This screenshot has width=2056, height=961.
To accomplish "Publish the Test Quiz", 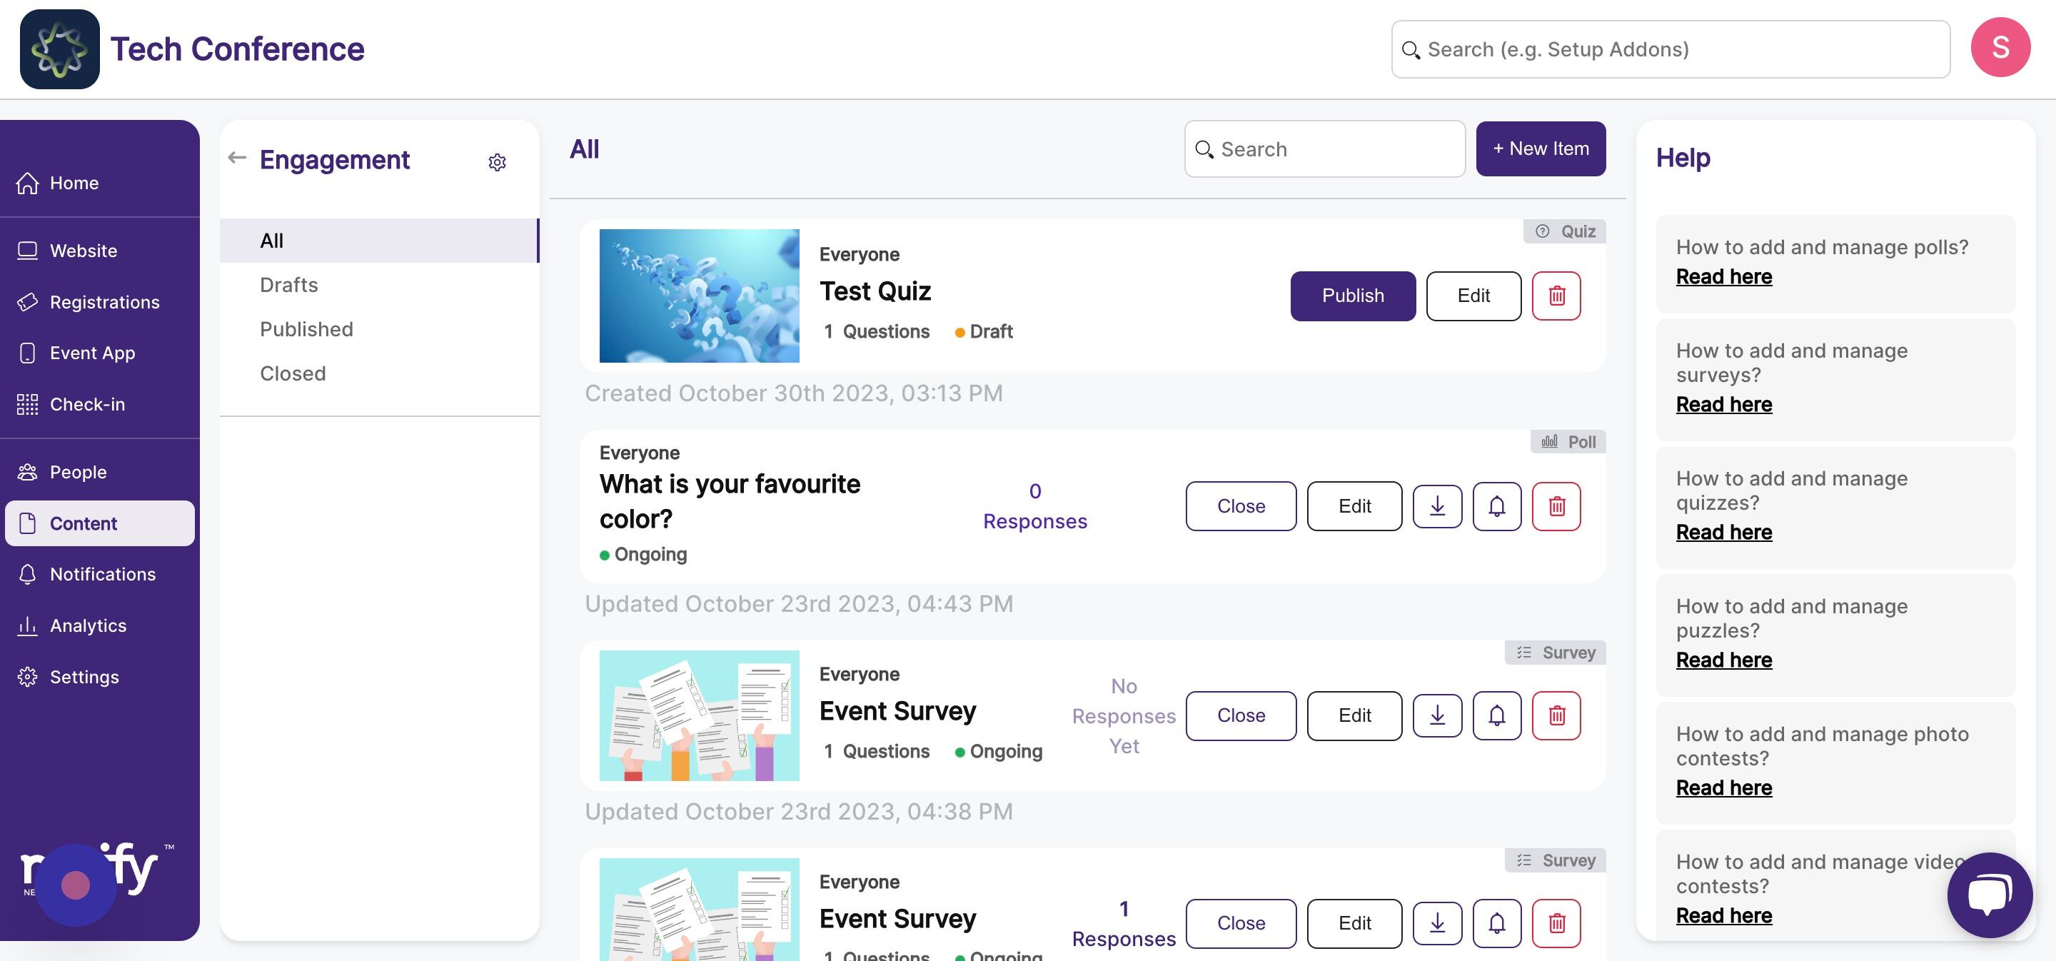I will coord(1353,296).
